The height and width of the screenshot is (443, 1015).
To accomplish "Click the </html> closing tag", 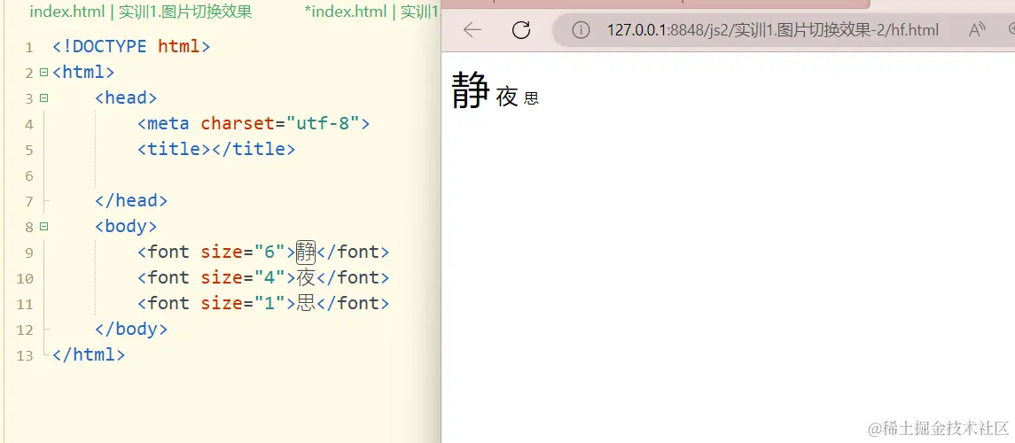I will (x=89, y=355).
